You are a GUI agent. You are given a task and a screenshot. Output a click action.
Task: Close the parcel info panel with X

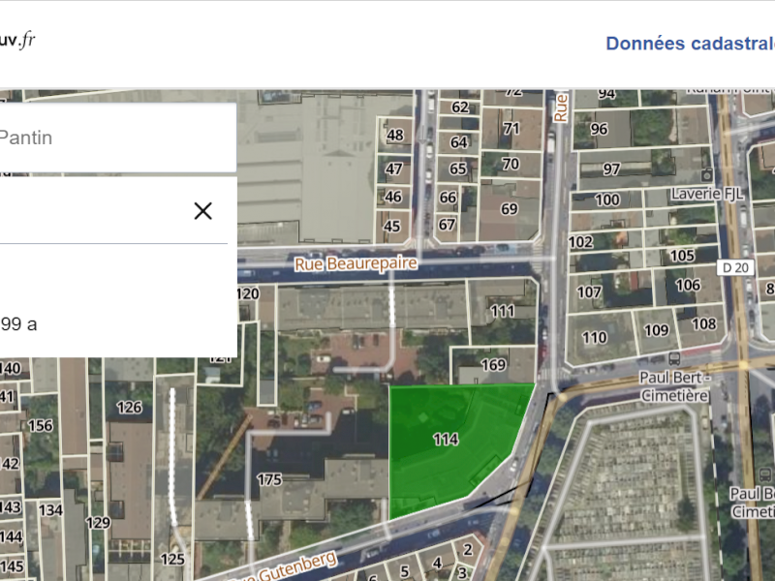202,211
